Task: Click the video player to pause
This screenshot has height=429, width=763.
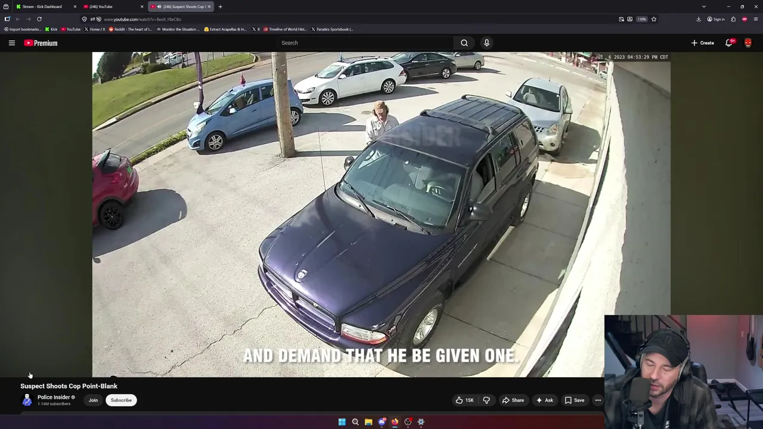Action: [381, 214]
